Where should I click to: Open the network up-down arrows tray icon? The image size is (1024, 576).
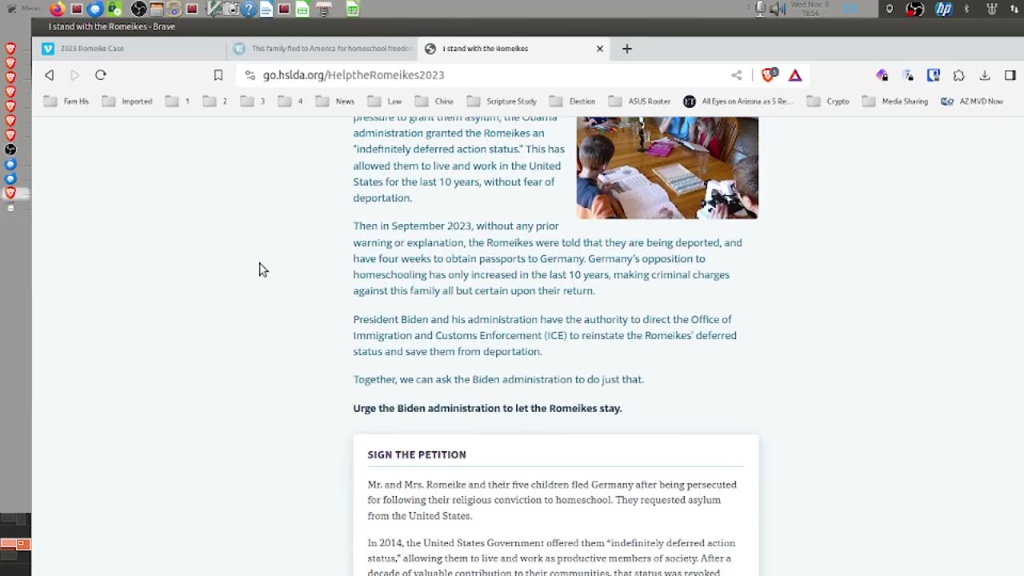(1014, 9)
